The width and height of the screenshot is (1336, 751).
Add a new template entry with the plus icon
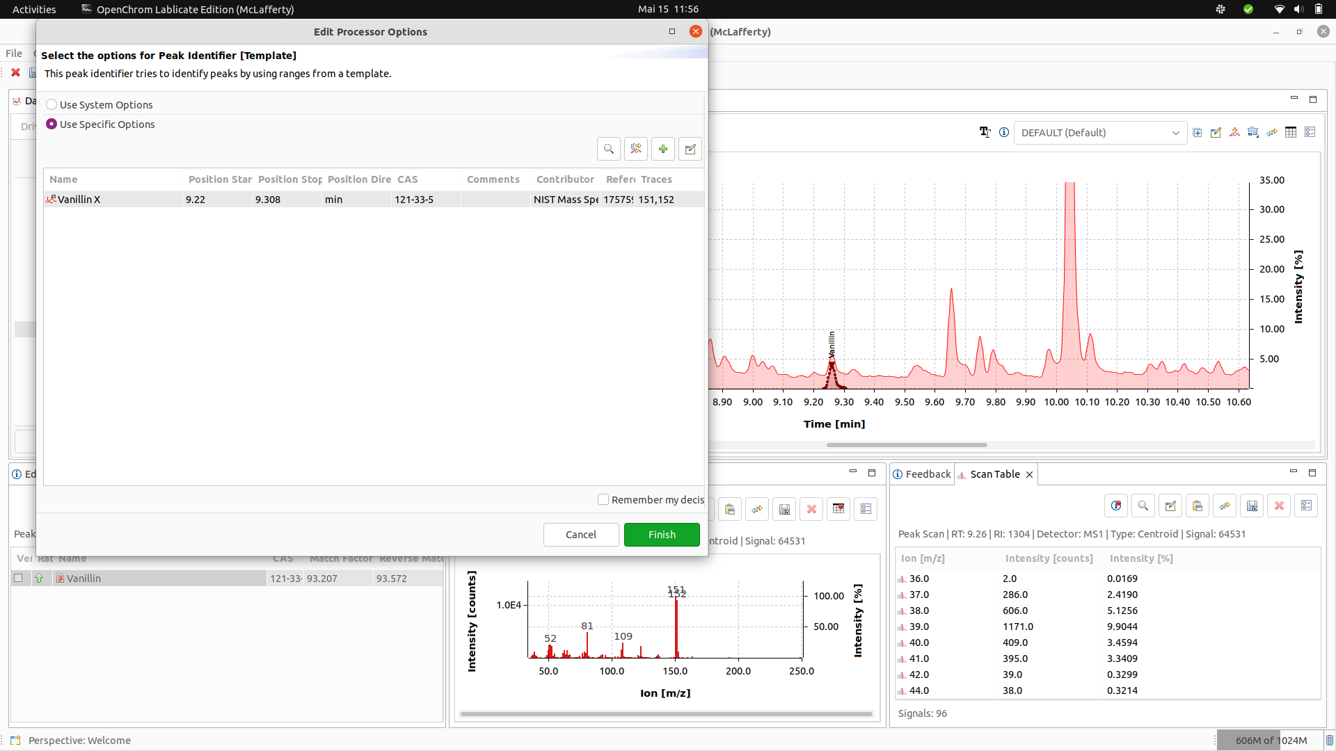pyautogui.click(x=662, y=148)
